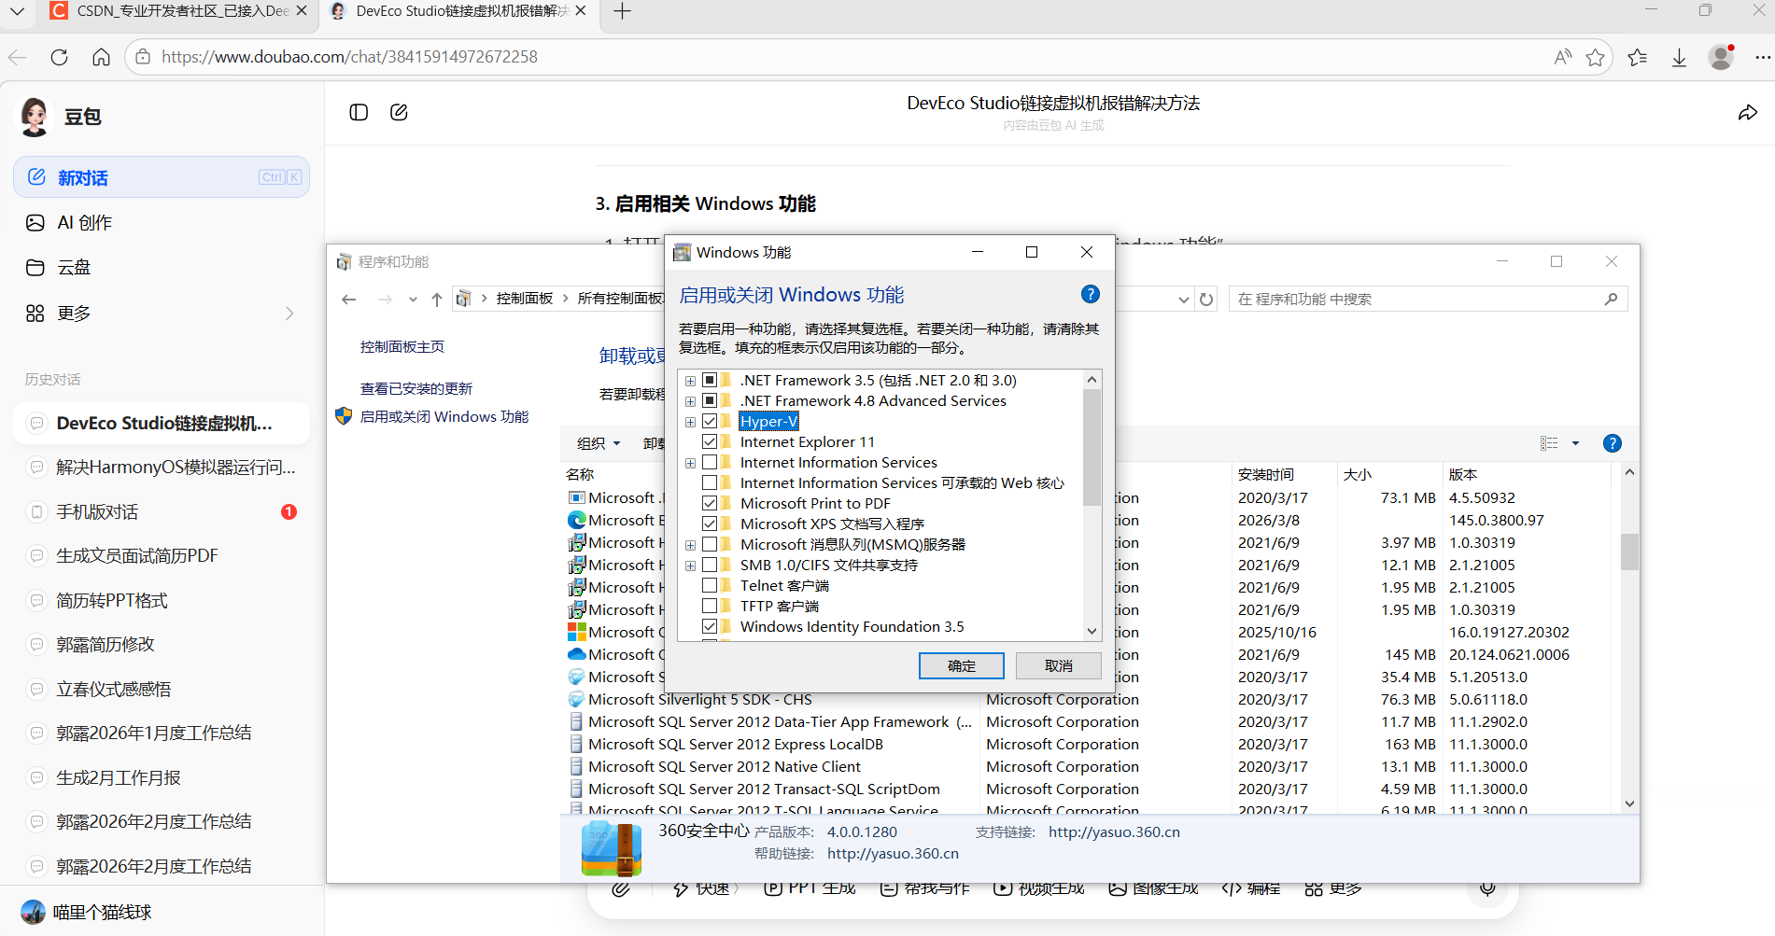Toggle the Doubao sidebar panel icon

coord(359,112)
